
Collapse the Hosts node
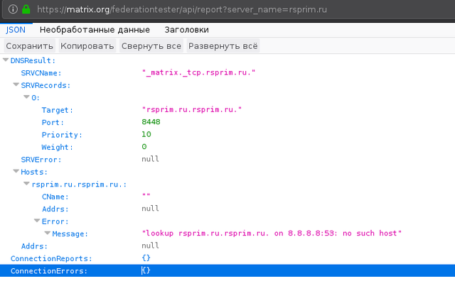coord(16,171)
